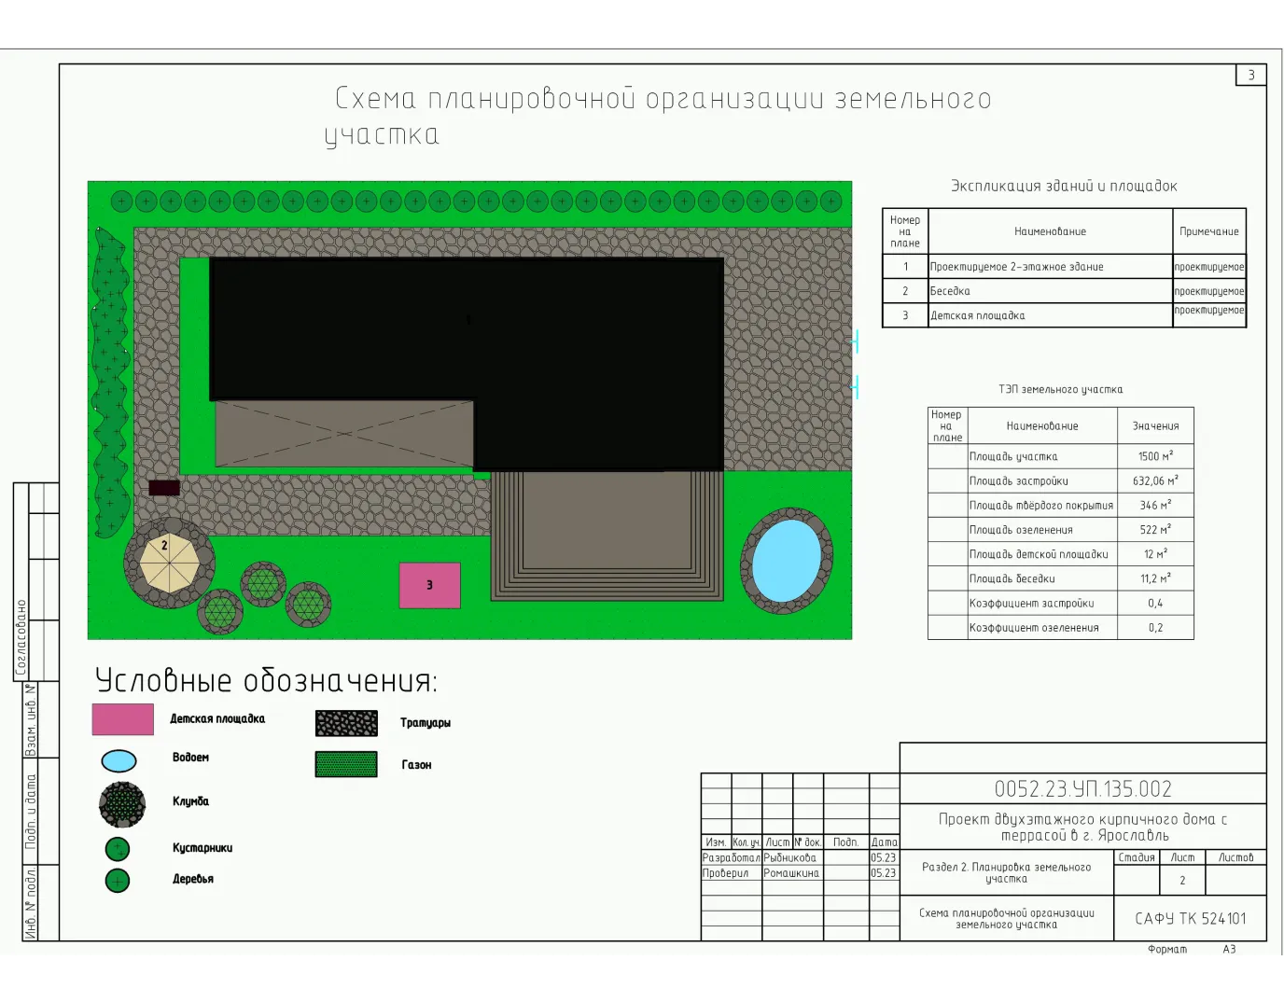The width and height of the screenshot is (1284, 1002).
Task: Click the 'Газон' legend label
Action: coord(417,765)
